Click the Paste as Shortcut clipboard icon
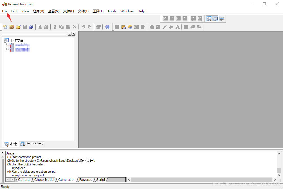This screenshot has width=283, height=189. pos(123,27)
